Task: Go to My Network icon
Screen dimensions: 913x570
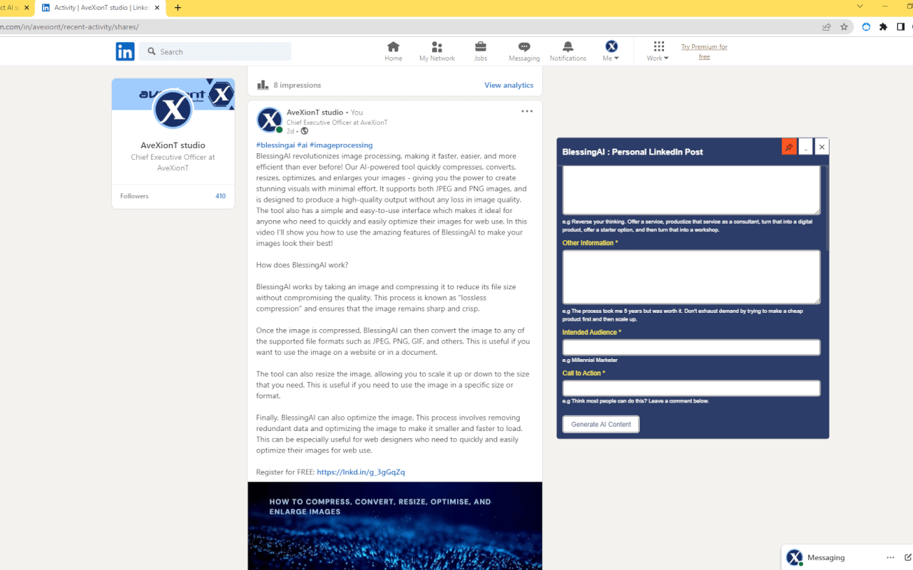Action: (x=437, y=47)
